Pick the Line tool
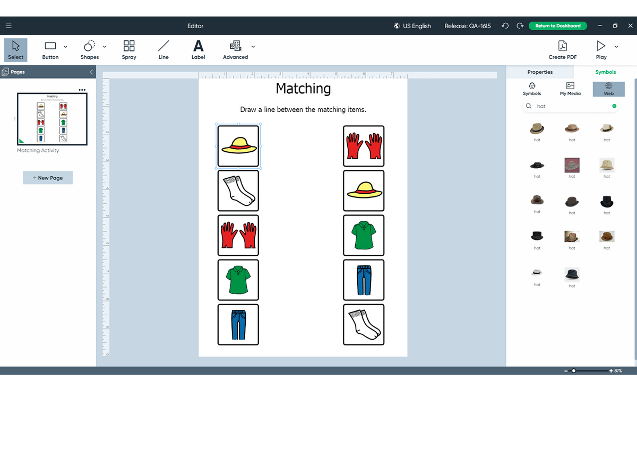The image size is (637, 467). coord(163,49)
